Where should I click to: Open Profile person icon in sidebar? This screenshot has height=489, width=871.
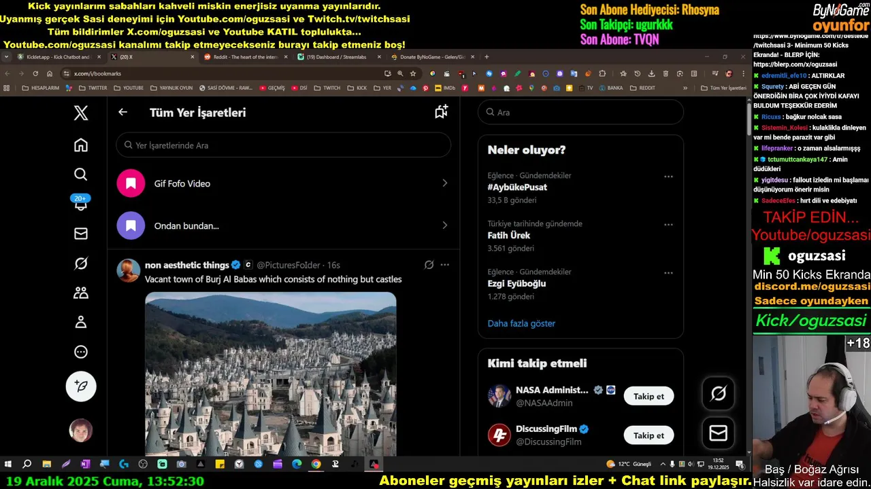click(x=81, y=322)
